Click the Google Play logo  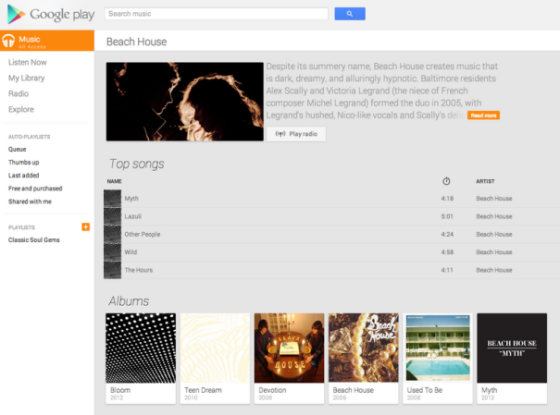click(51, 14)
